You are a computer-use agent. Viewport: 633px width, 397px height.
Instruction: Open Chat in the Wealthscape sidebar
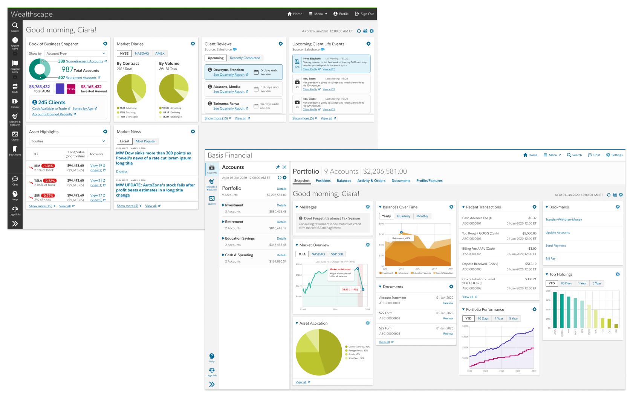coord(15,181)
